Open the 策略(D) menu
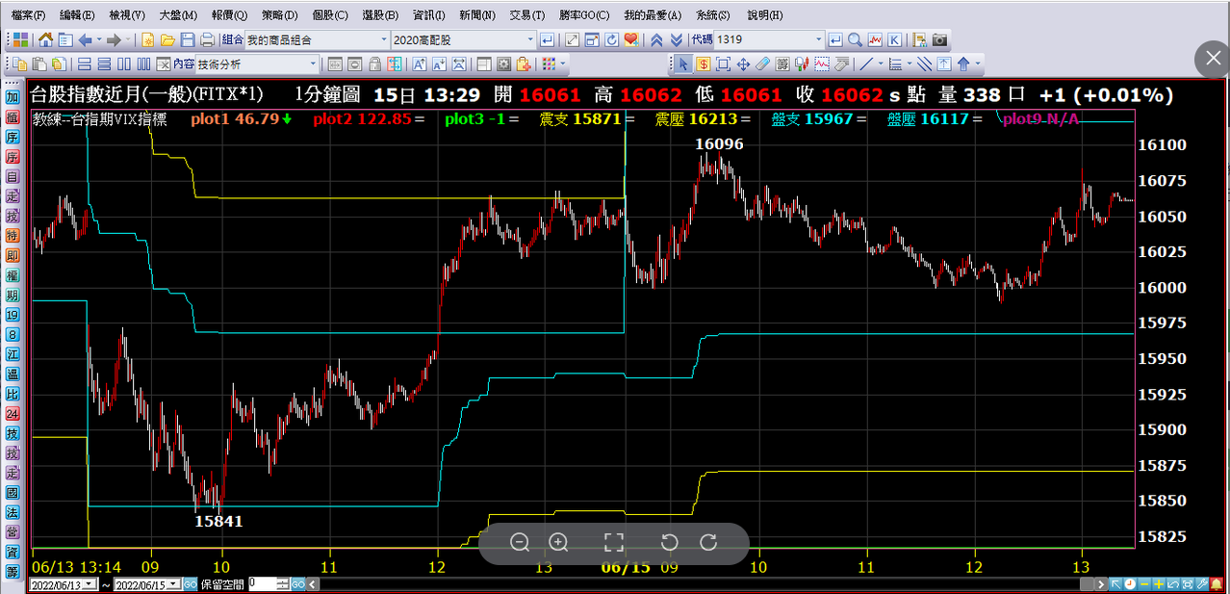1230x594 pixels. click(x=279, y=15)
